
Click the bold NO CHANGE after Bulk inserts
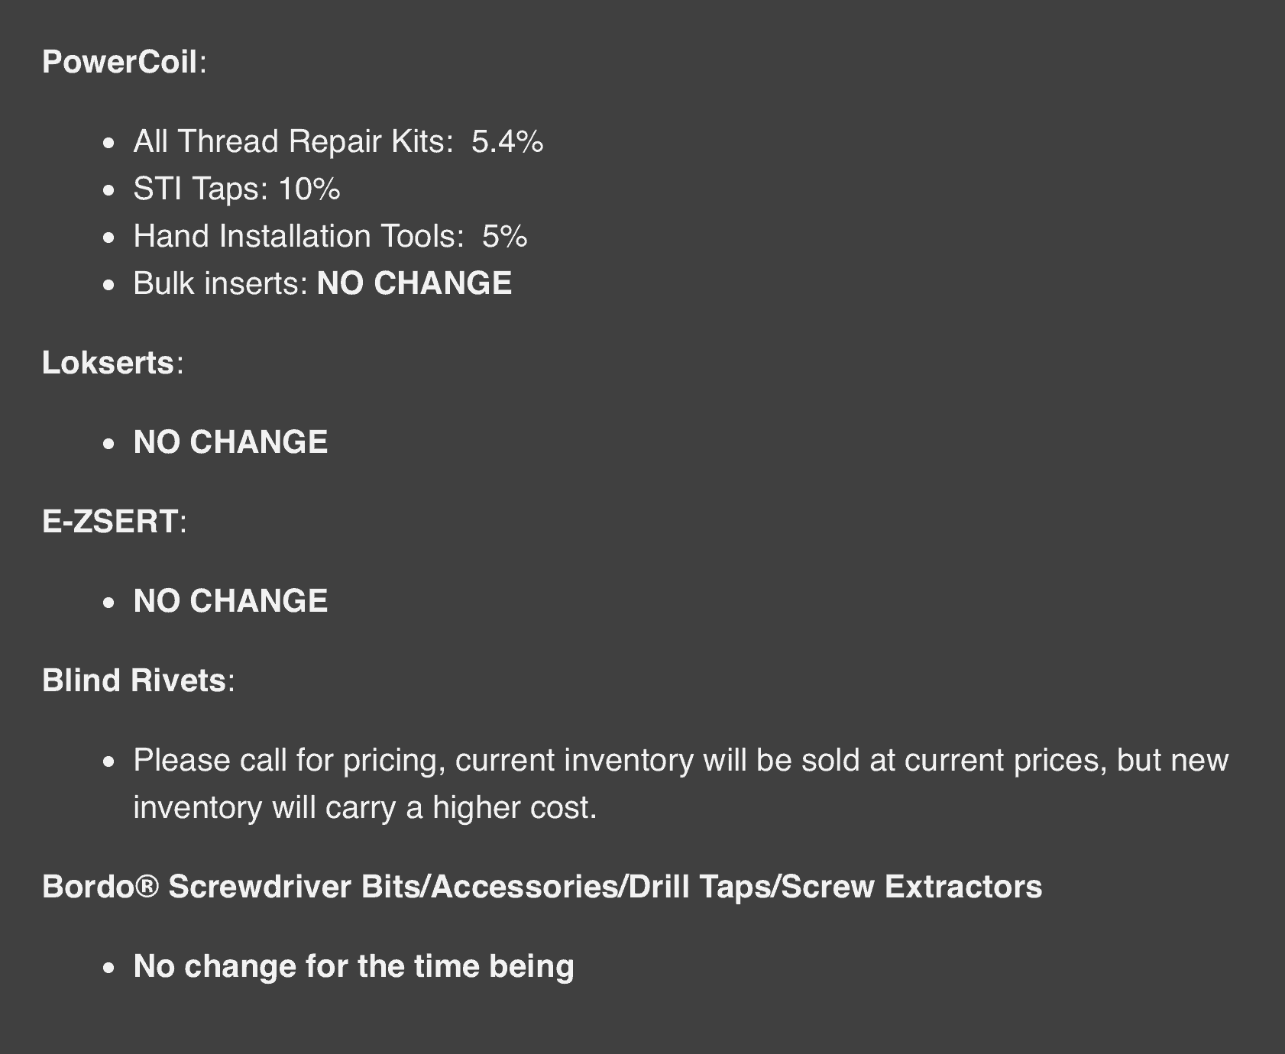(415, 283)
